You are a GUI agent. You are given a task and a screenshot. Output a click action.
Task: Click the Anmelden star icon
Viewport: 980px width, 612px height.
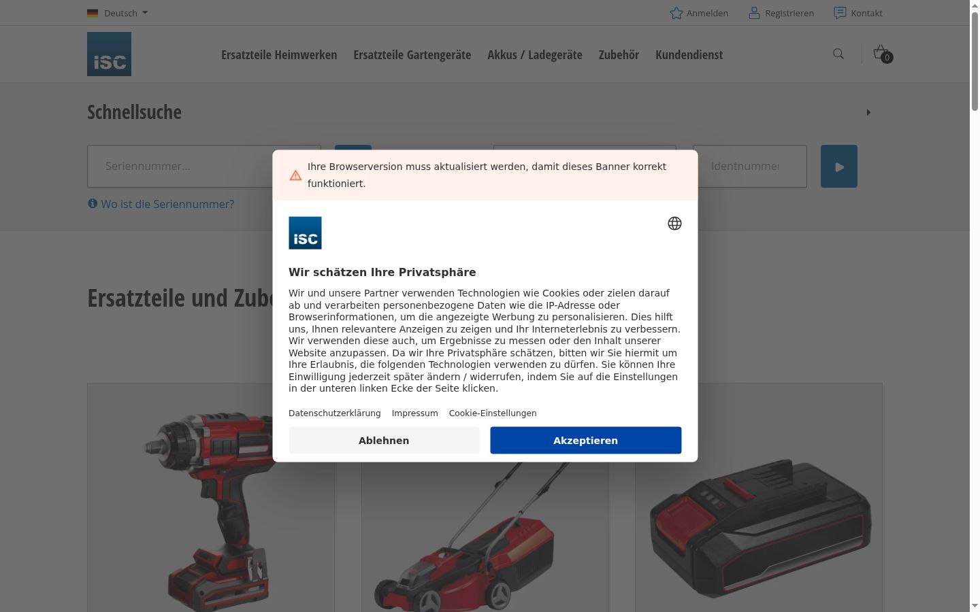click(x=676, y=13)
